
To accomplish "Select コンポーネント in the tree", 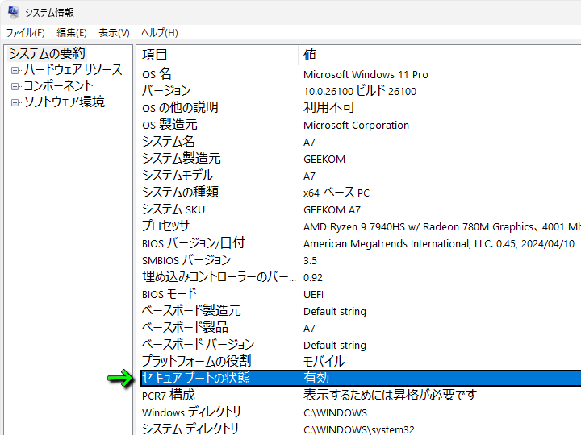I will [x=58, y=86].
